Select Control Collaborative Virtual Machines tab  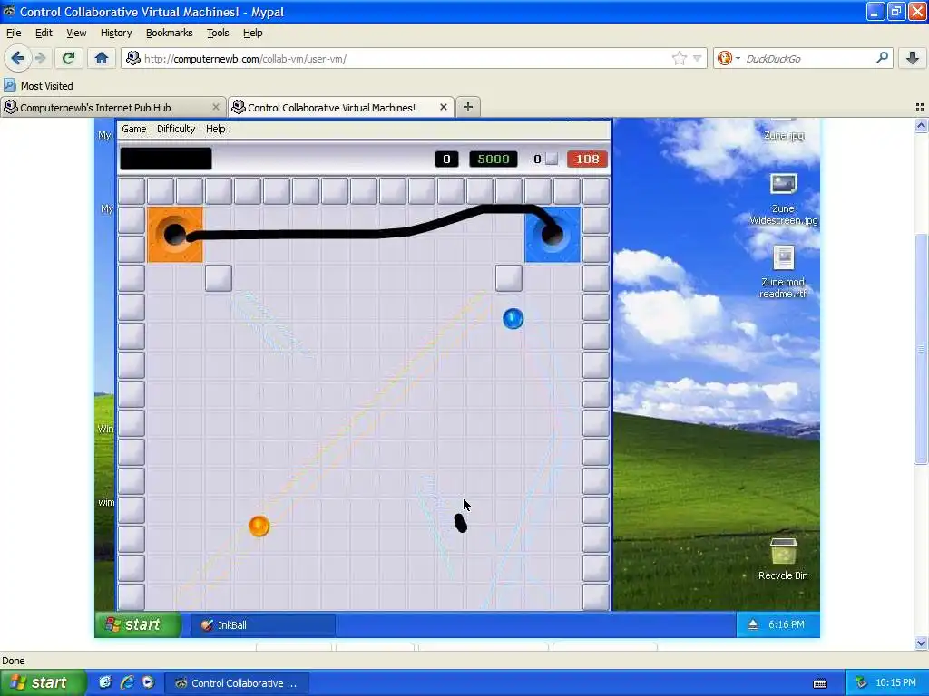pos(341,107)
